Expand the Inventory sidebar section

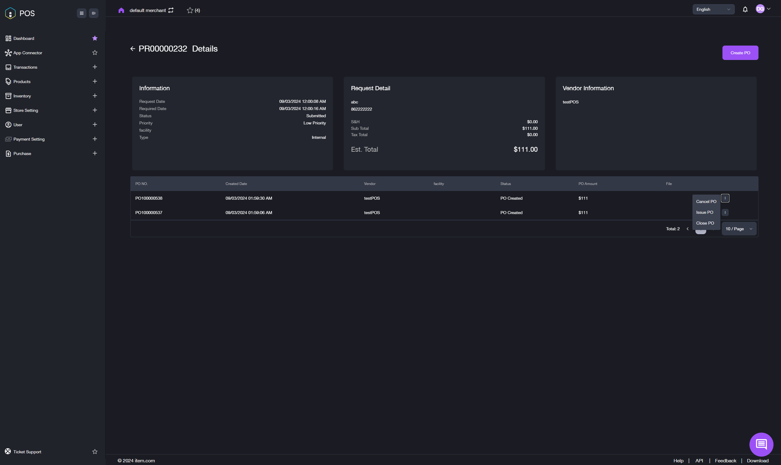pos(95,96)
